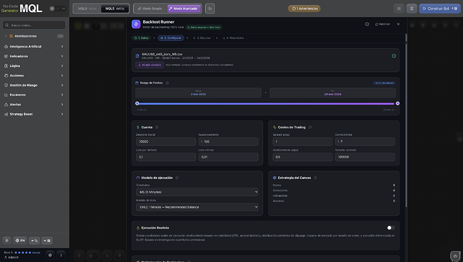Click the 100% del dataset badge

pos(384,83)
